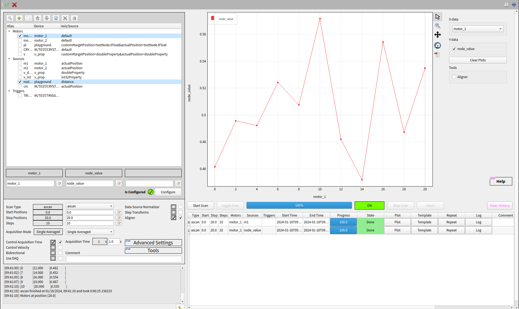Click the Repeat button in row 1

[x=451, y=230]
